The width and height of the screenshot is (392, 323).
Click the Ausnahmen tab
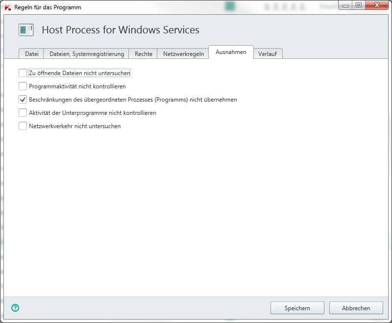(231, 52)
